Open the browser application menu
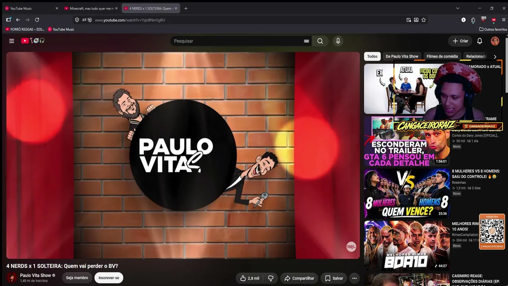508x286 pixels. point(504,20)
